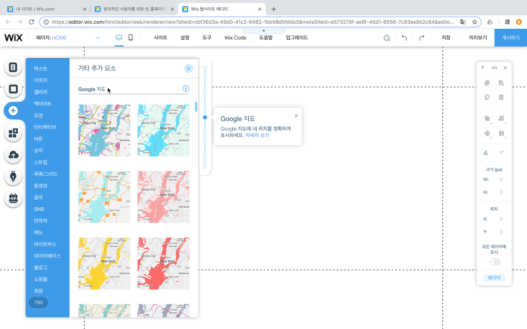Open the 자세히 보기 link
This screenshot has height=329, width=527.
257,135
